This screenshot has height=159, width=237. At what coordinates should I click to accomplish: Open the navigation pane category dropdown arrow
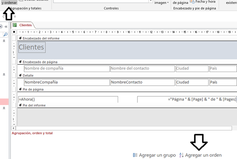(x=1, y=27)
